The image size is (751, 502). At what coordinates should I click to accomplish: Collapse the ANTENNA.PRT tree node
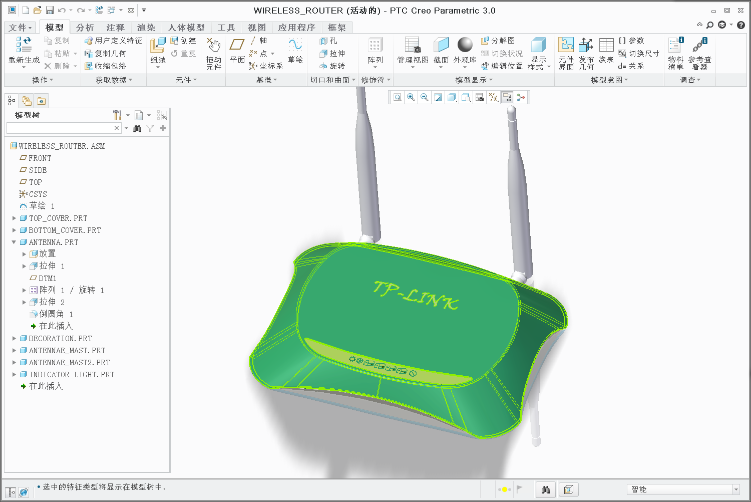coord(14,242)
